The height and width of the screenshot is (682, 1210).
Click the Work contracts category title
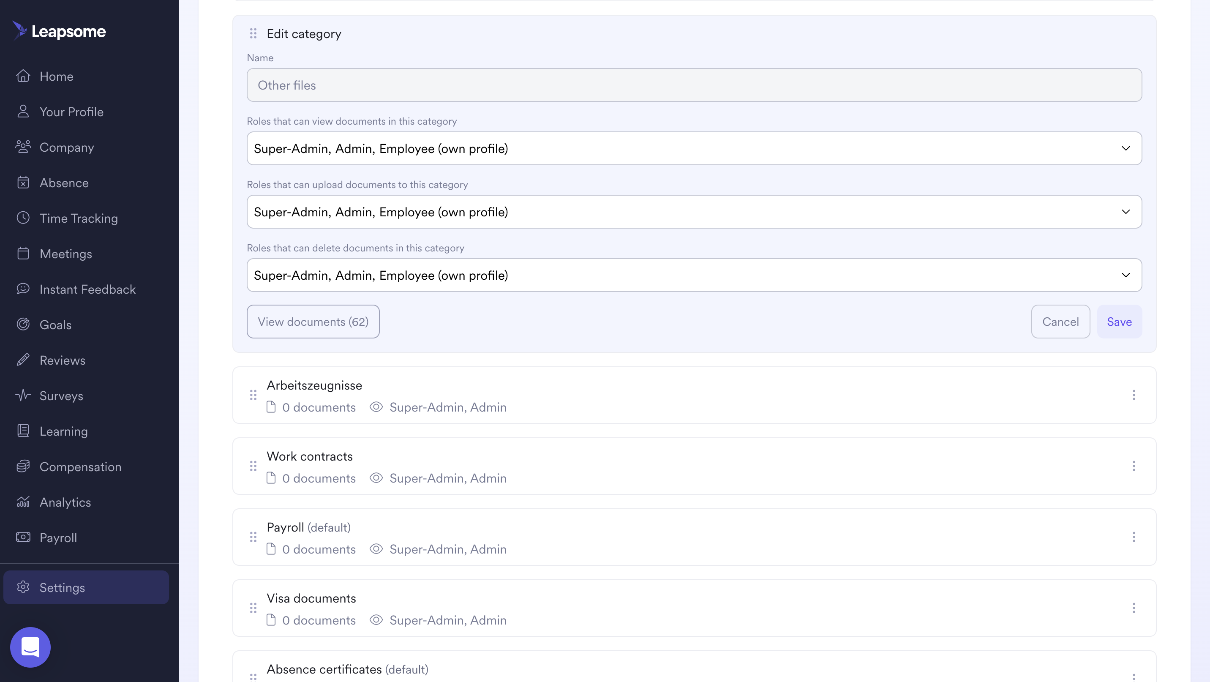pyautogui.click(x=310, y=456)
